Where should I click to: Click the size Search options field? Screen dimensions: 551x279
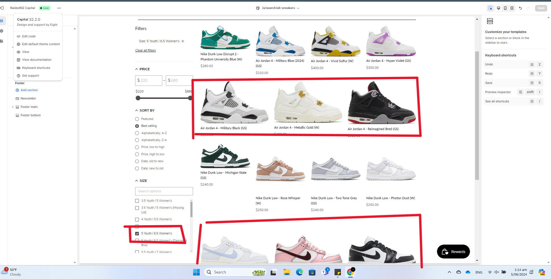[x=164, y=191]
